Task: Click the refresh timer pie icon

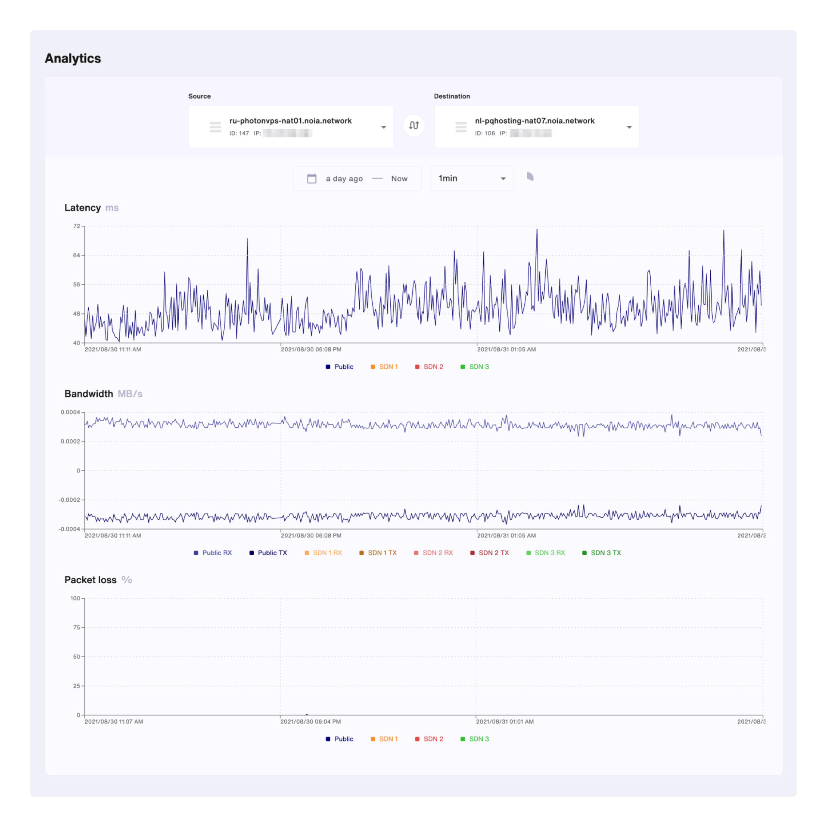Action: (x=530, y=177)
